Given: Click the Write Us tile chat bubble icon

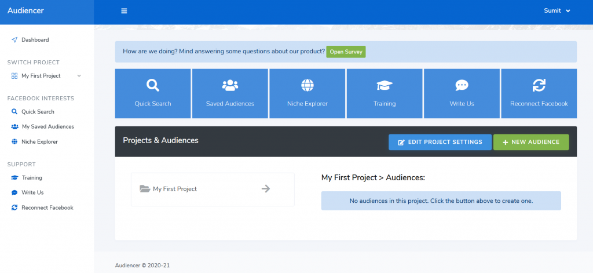Looking at the screenshot, I should (462, 86).
